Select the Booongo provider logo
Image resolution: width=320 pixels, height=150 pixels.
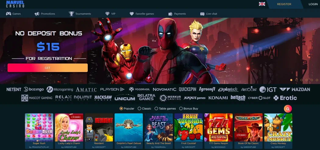tap(34, 90)
